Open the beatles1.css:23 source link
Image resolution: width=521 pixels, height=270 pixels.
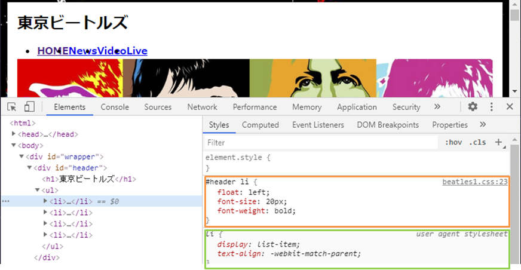point(475,182)
